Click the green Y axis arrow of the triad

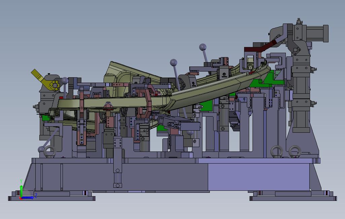point(21,191)
